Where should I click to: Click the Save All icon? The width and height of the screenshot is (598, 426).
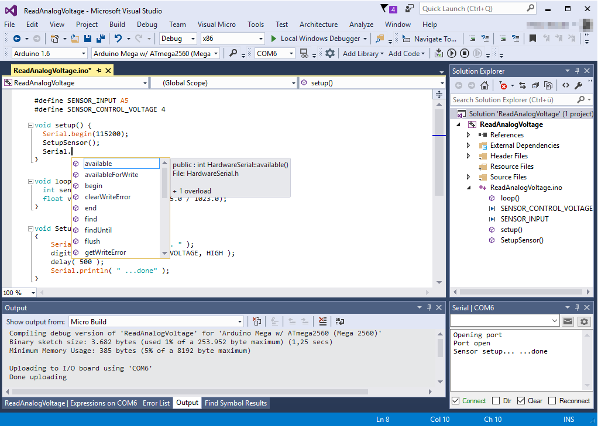click(x=101, y=39)
